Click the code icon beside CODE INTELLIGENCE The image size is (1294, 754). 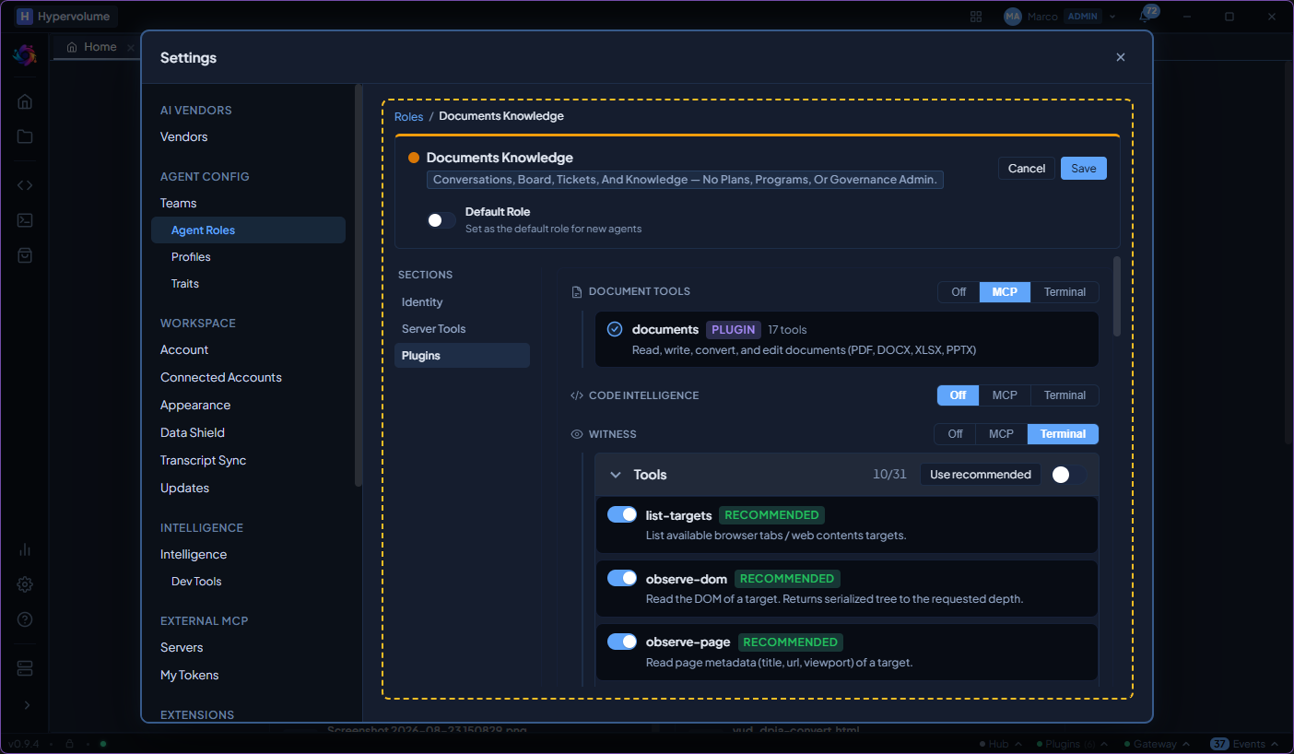(577, 395)
